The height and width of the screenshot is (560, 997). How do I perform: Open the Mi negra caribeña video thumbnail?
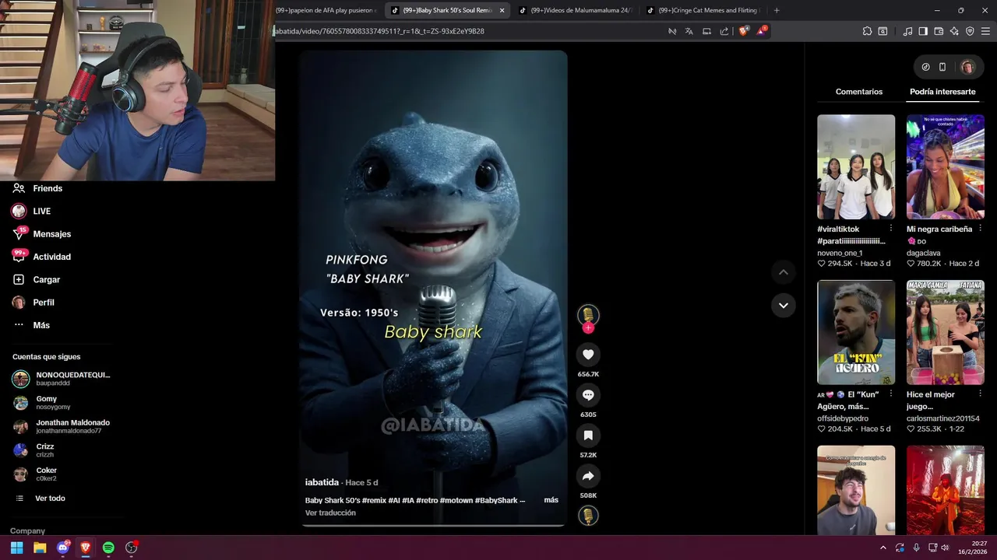tap(946, 166)
